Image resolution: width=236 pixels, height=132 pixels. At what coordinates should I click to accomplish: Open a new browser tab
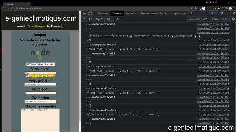pyautogui.click(x=34, y=4)
